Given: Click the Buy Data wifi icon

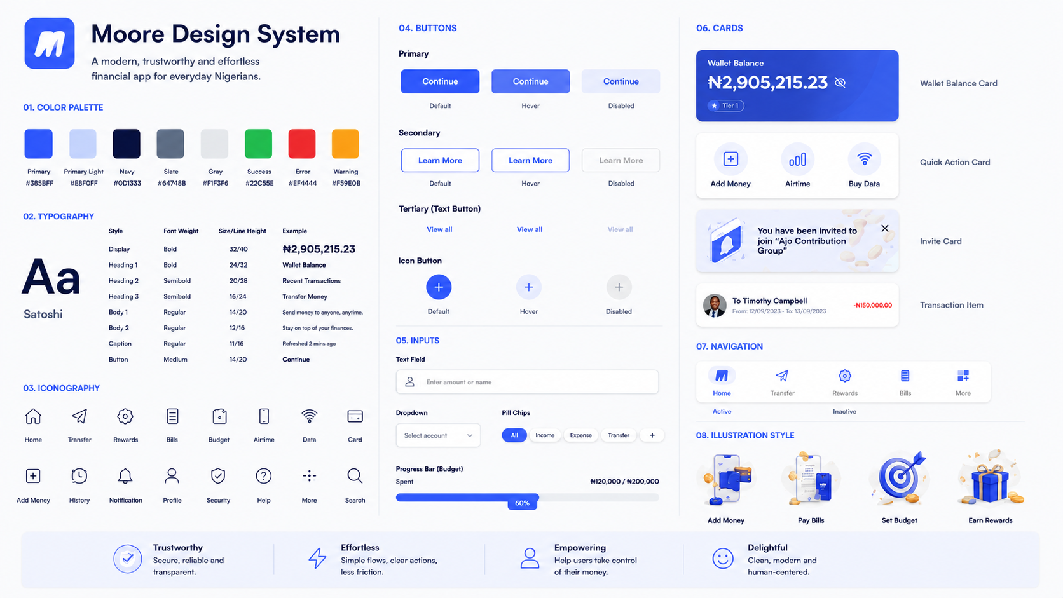Looking at the screenshot, I should (x=864, y=160).
